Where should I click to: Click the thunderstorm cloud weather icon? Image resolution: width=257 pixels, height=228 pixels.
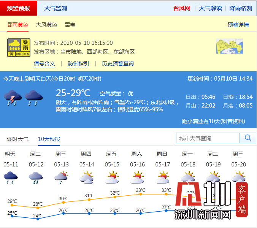tap(12, 98)
